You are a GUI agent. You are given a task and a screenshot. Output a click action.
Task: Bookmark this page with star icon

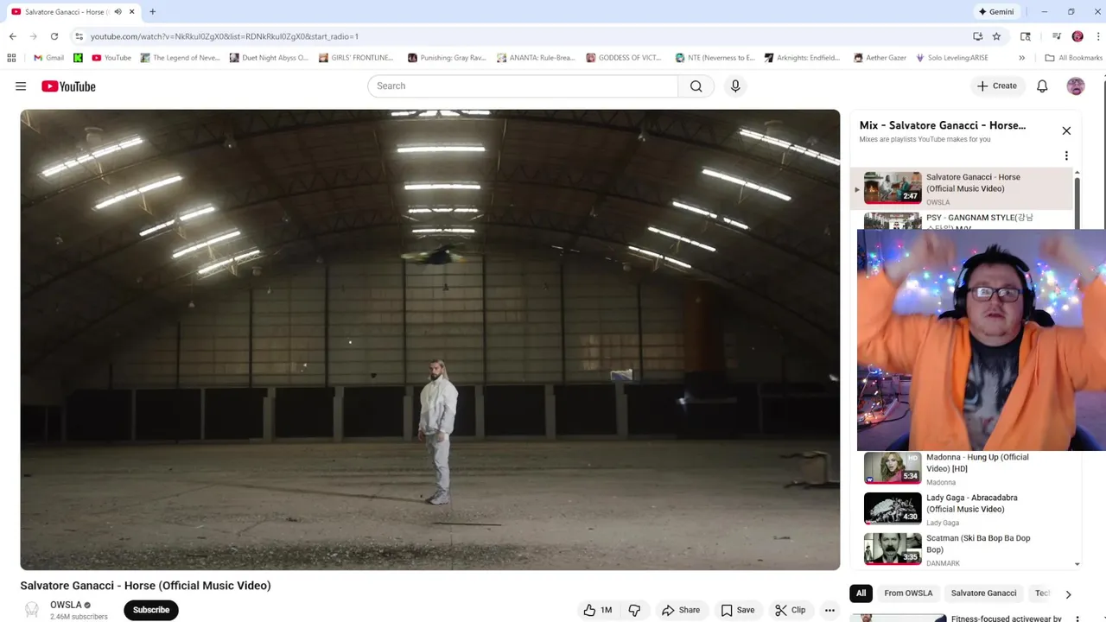[x=996, y=36]
